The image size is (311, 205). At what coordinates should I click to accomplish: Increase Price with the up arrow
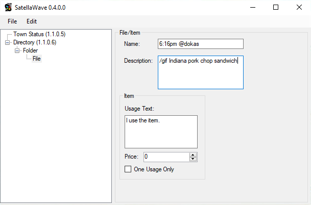pyautogui.click(x=193, y=155)
